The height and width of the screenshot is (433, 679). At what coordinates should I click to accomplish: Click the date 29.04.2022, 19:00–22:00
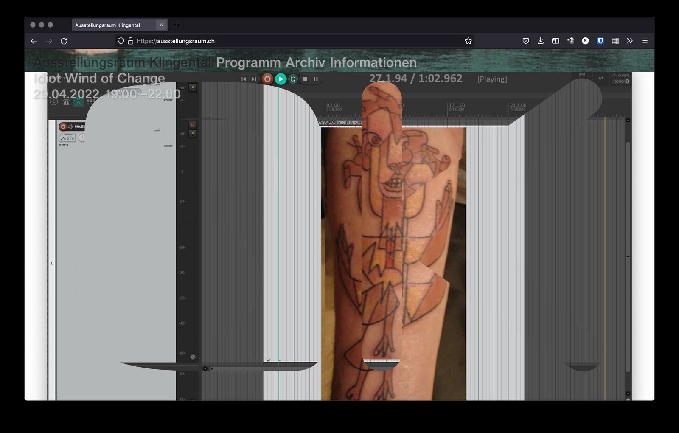coord(107,94)
